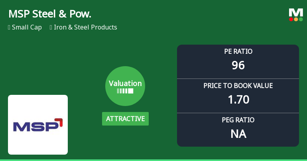Open the MSP company logo thumbnail

pyautogui.click(x=38, y=125)
